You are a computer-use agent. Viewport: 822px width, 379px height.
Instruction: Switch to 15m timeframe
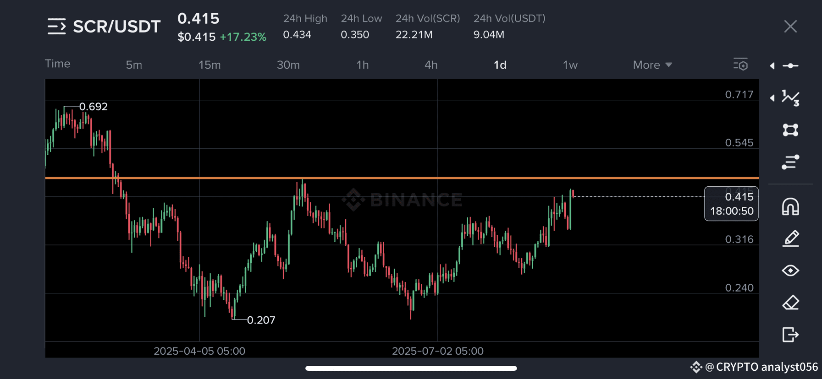pyautogui.click(x=210, y=65)
